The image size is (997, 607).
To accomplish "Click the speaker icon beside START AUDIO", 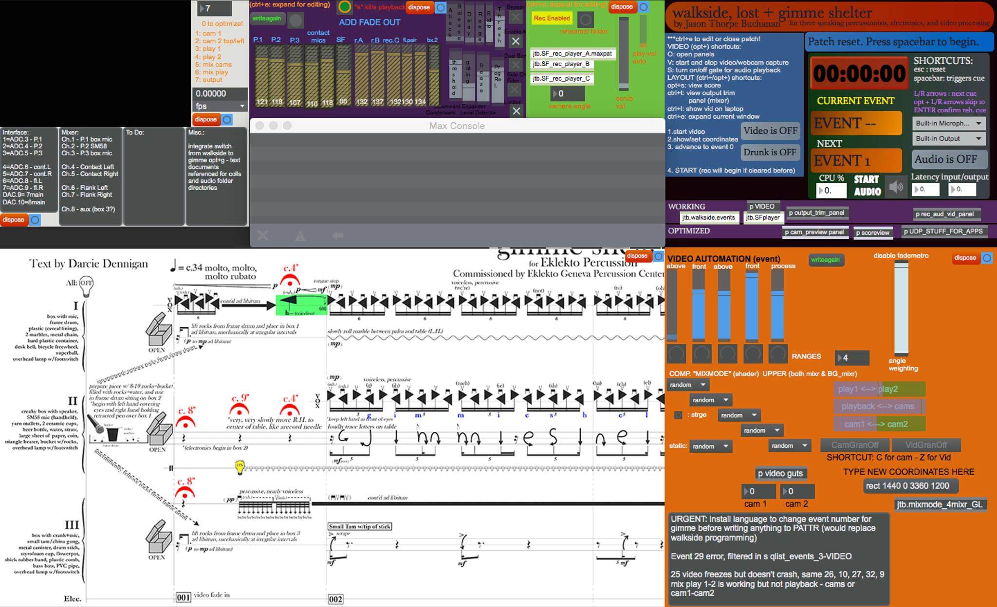I will 897,187.
